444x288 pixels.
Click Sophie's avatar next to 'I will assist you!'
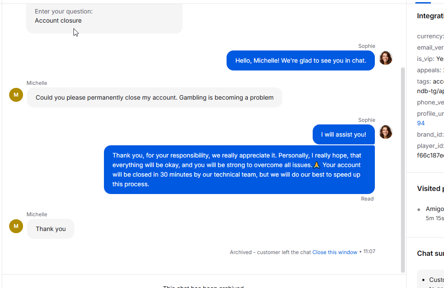pos(386,132)
